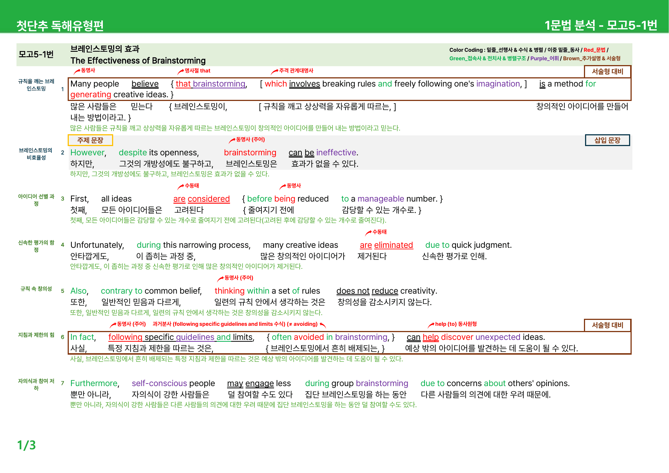Viewport: 669px width, 473px height.
Task: Click the page number '1/3'
Action: (x=26, y=445)
